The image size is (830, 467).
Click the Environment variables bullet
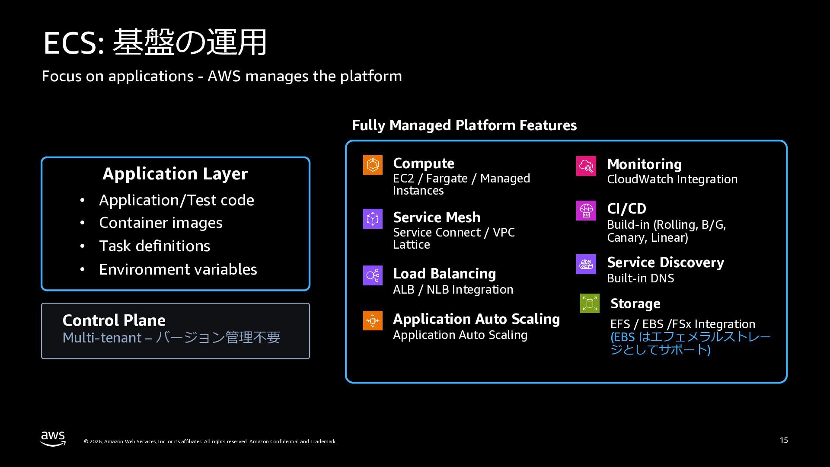point(178,269)
